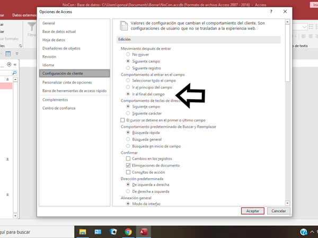Open Get Help icon in system tray
318x238 pixels.
point(304,232)
